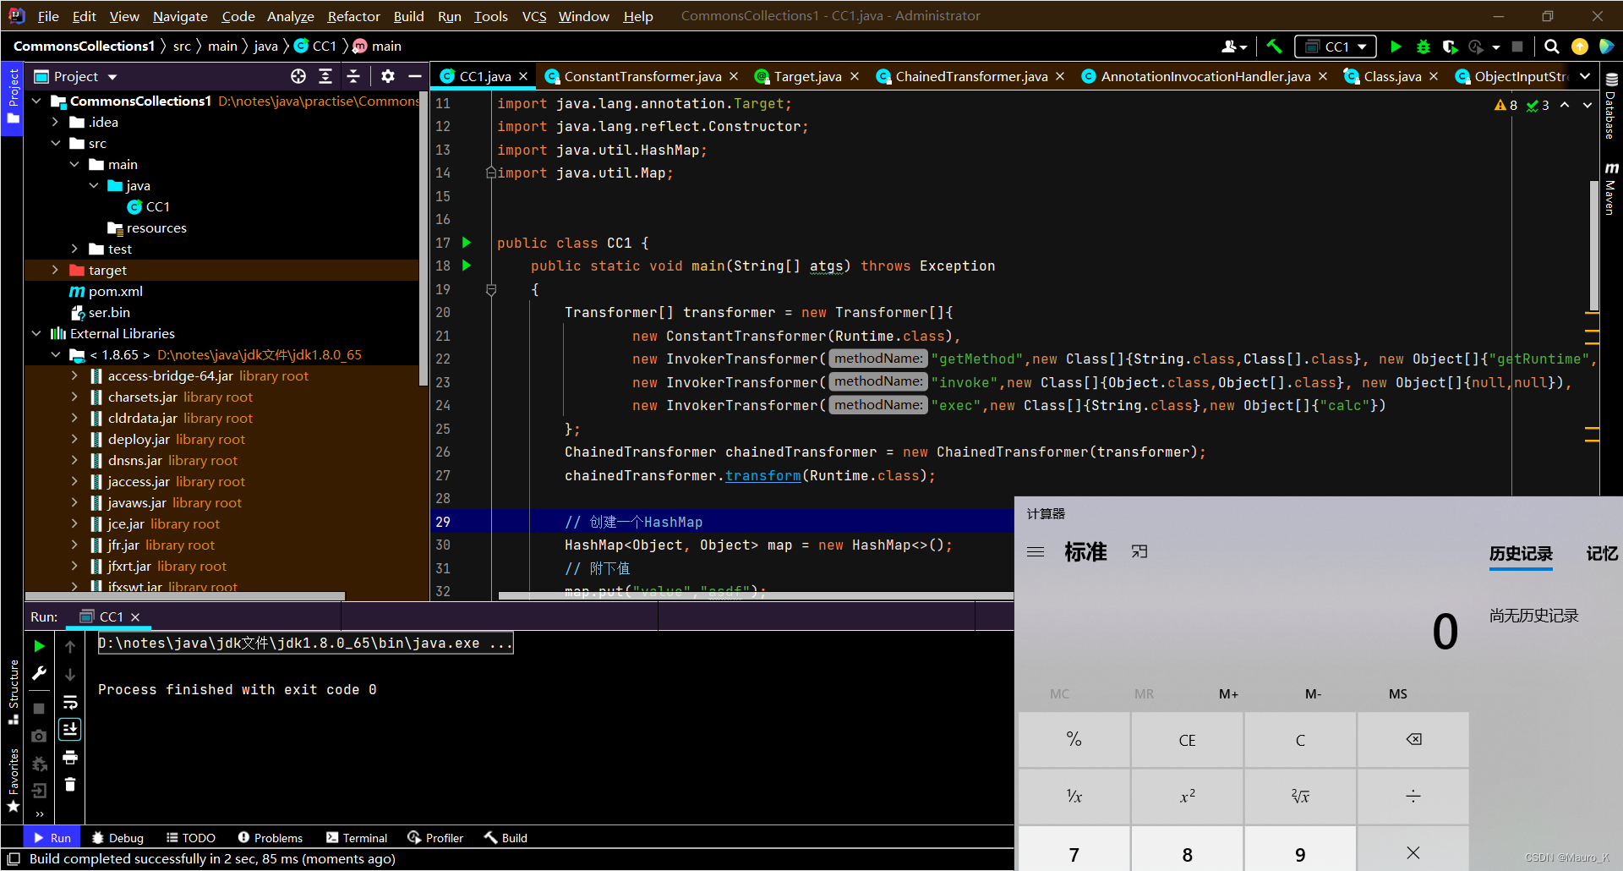Switch to AnnotationInvocationHandler.java tab
The width and height of the screenshot is (1623, 871).
point(1205,76)
